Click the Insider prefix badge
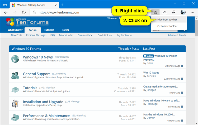This screenshot has width=198, height=125. pyautogui.click(x=148, y=56)
